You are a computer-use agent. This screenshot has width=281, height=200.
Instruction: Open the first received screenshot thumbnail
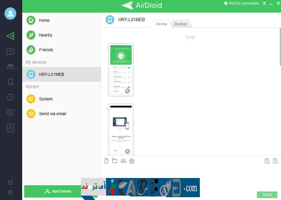pyautogui.click(x=121, y=70)
